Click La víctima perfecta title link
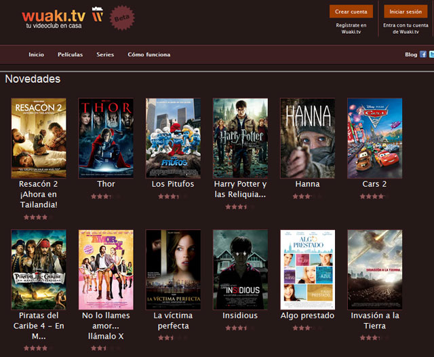This screenshot has height=357, width=434. (174, 321)
